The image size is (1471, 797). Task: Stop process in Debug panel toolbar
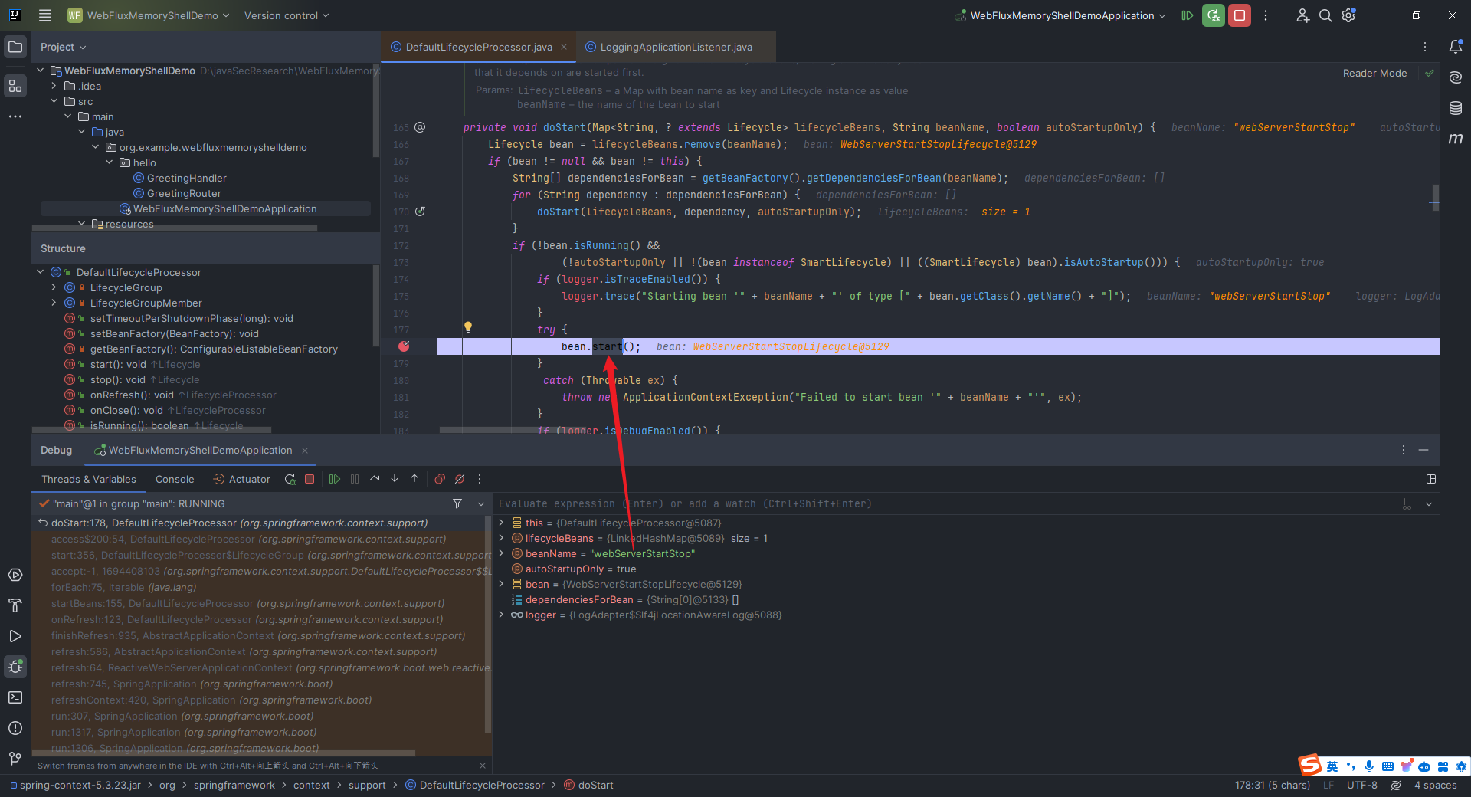(310, 479)
